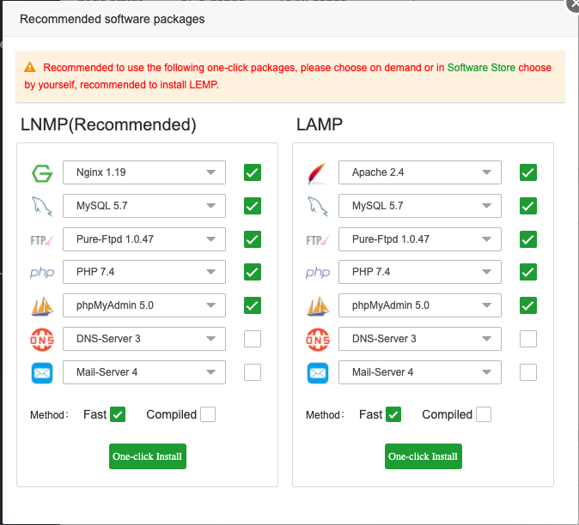
Task: Expand the PHP 7.4 dropdown in LAMP
Action: pyautogui.click(x=420, y=272)
